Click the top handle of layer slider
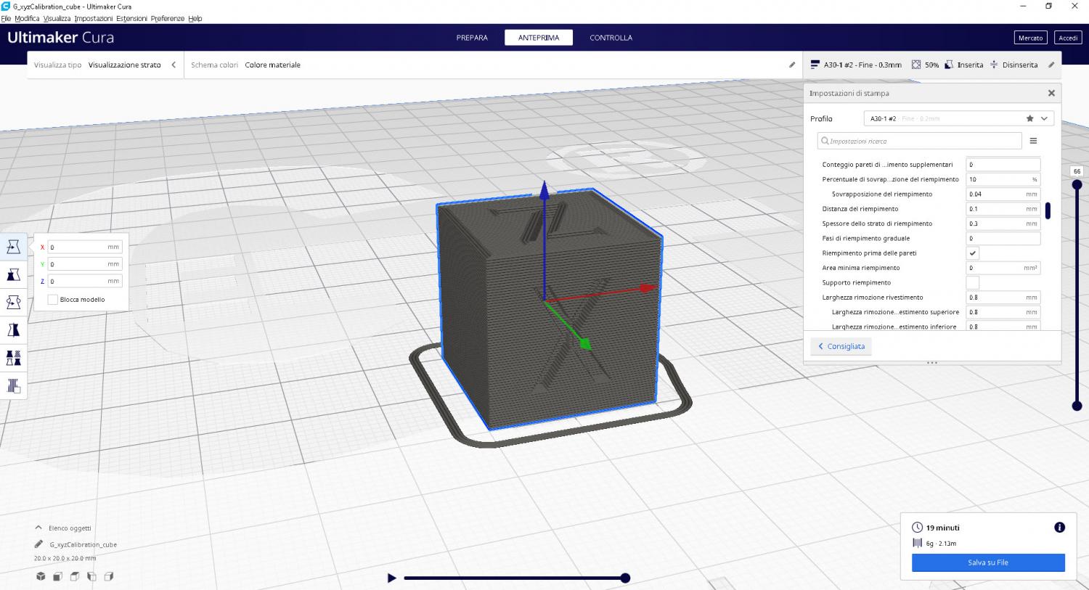 (x=1077, y=184)
